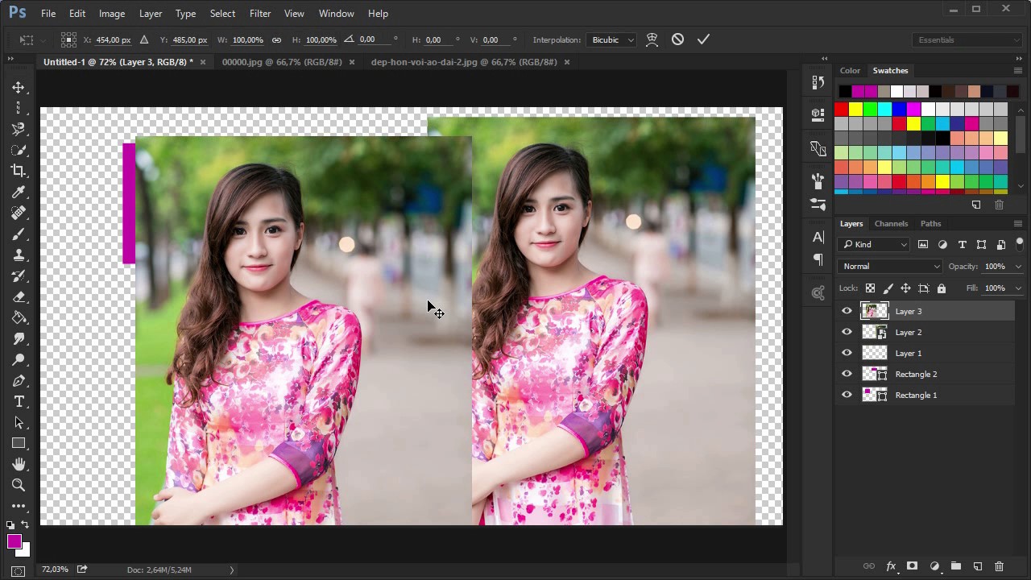Toggle visibility of Rectangle 2 layer
The width and height of the screenshot is (1031, 580).
tap(847, 374)
